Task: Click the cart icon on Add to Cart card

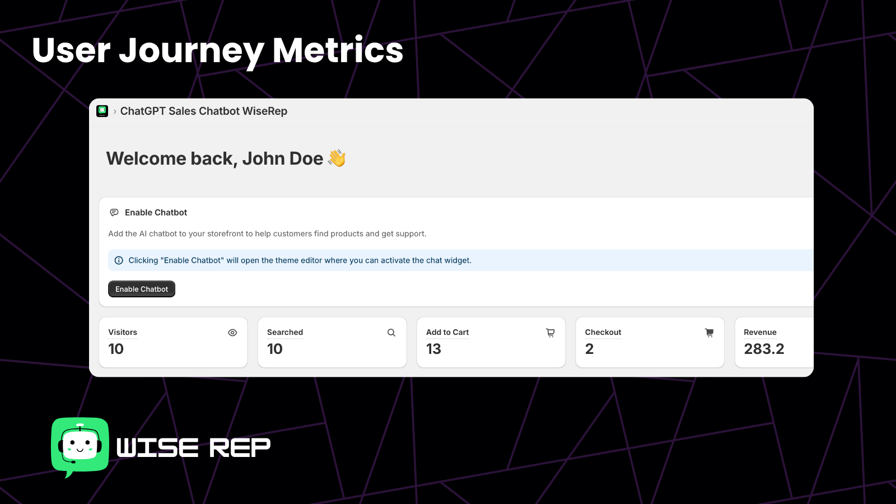Action: point(550,333)
